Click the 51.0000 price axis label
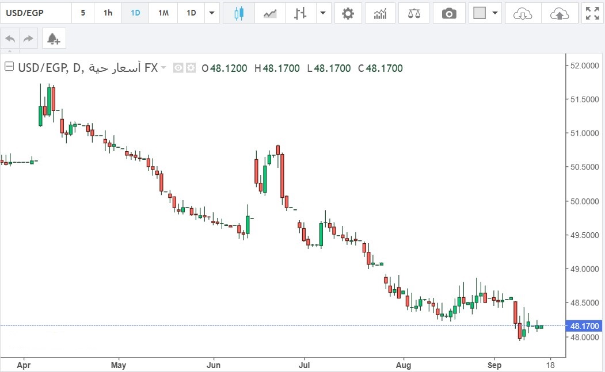This screenshot has height=372, width=605. click(584, 133)
